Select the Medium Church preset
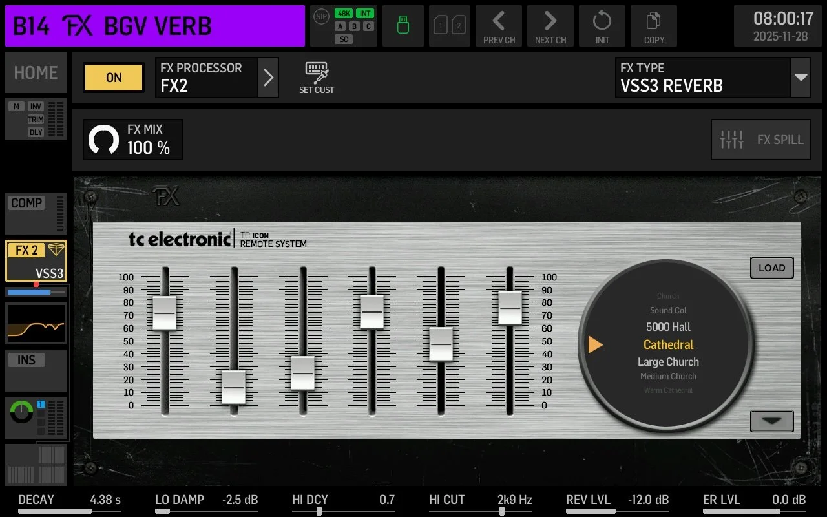This screenshot has height=517, width=827. point(668,376)
